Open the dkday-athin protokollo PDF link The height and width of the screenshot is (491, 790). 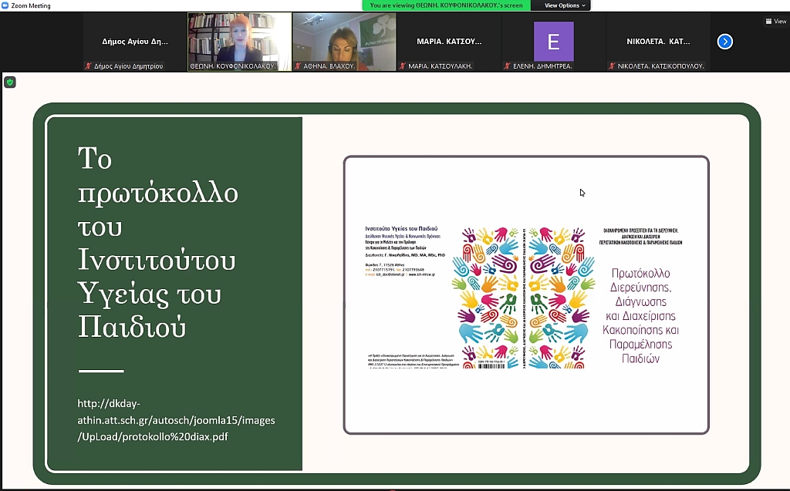tap(176, 420)
